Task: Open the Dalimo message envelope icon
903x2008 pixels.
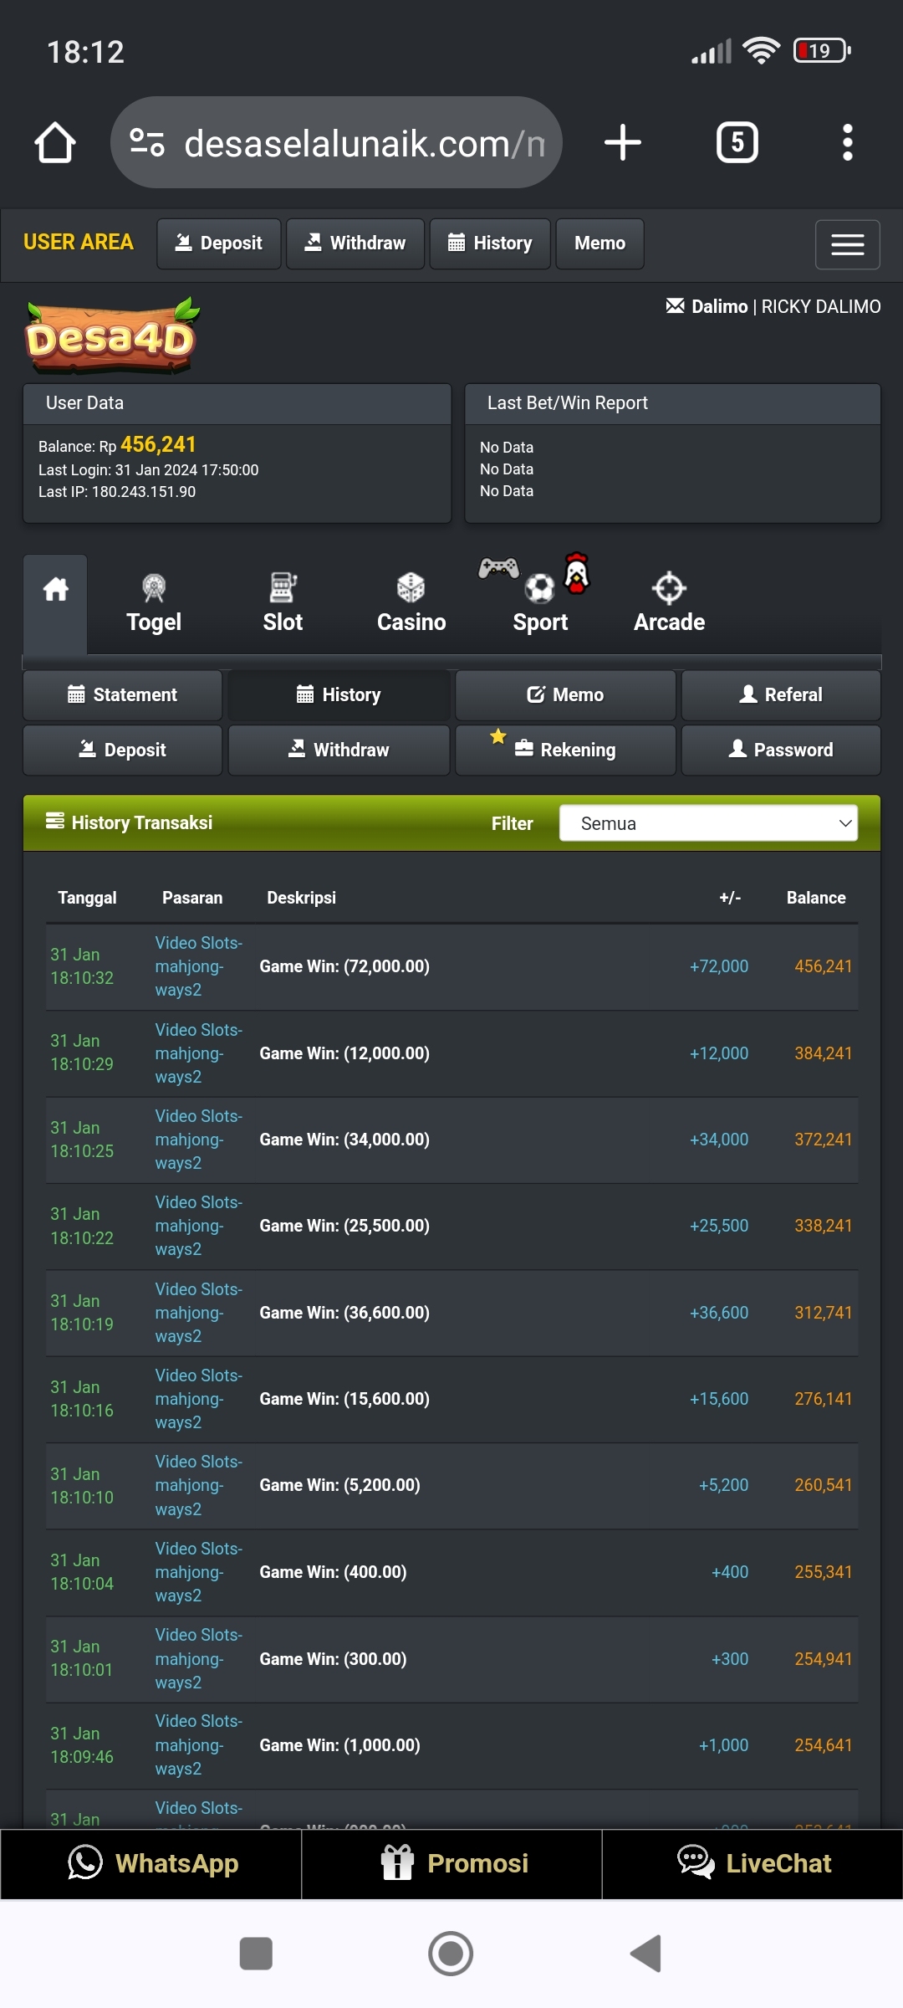Action: [x=675, y=306]
